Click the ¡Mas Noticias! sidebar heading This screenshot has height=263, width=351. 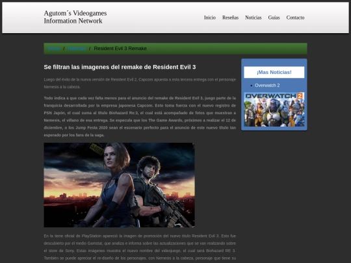(x=274, y=72)
